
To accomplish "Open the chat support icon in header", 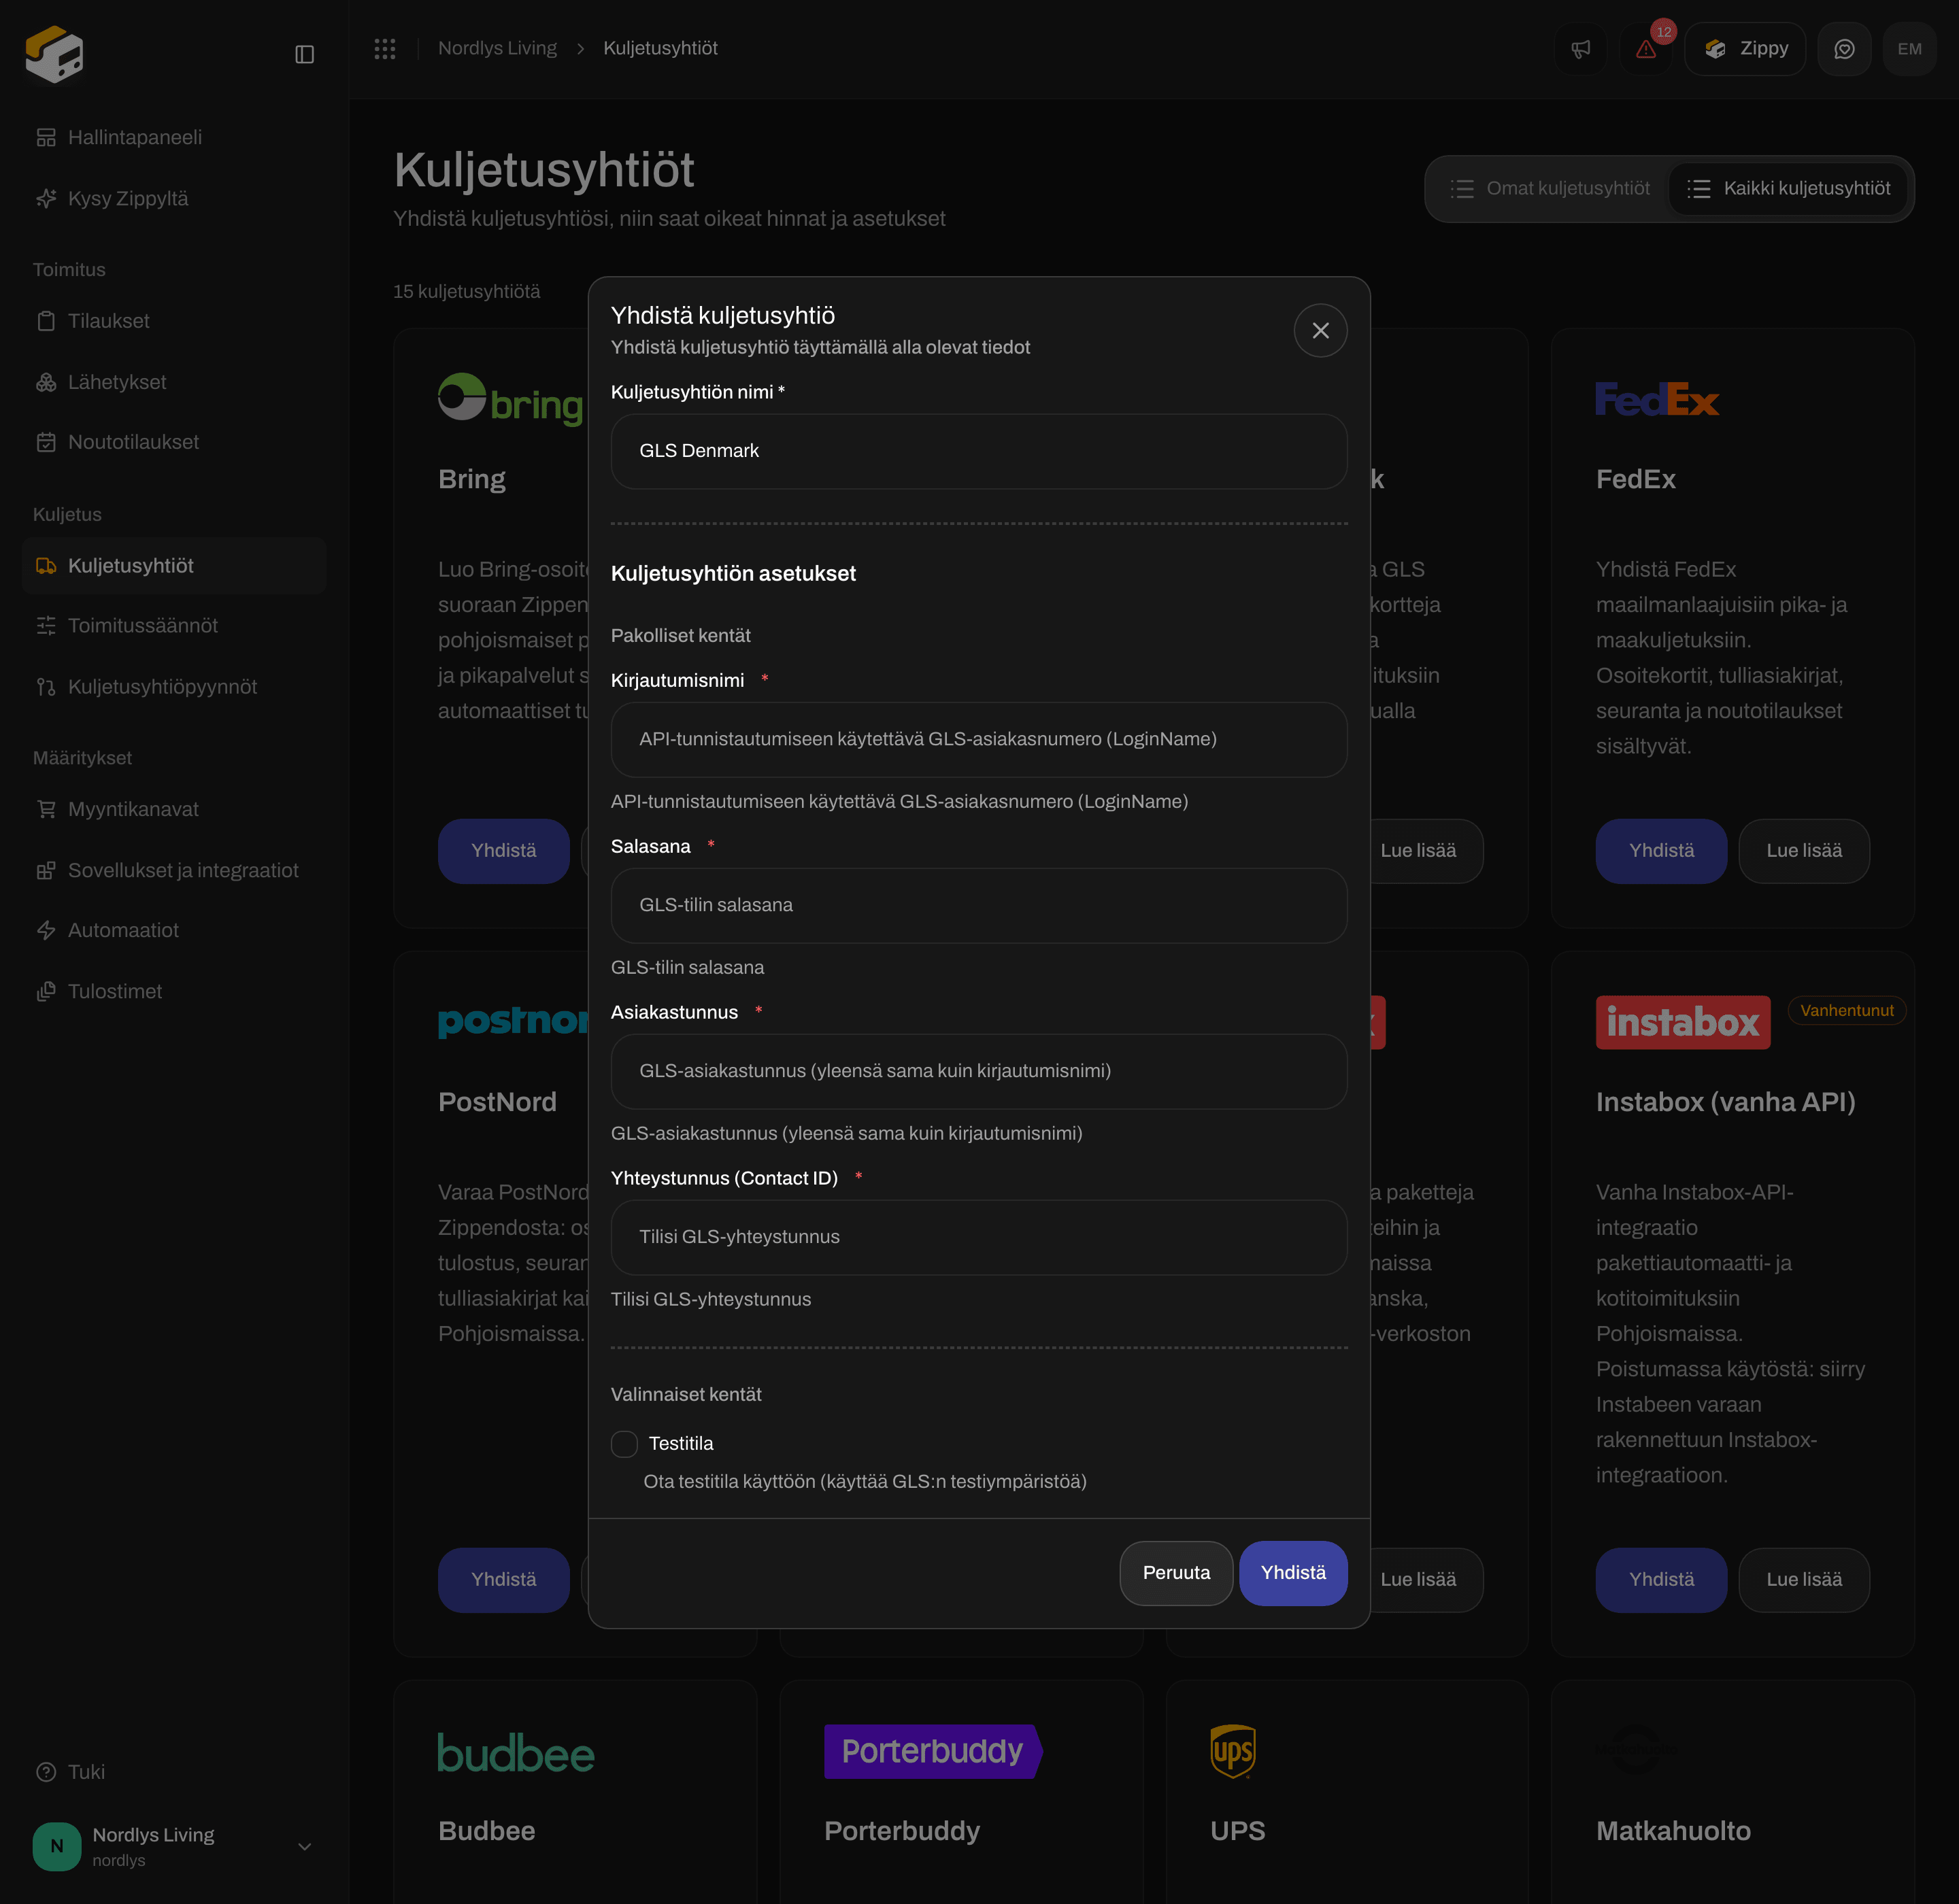I will point(1844,49).
